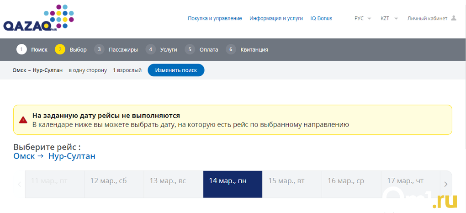Select step 4 Услуги
This screenshot has height=213, width=466.
[x=161, y=49]
